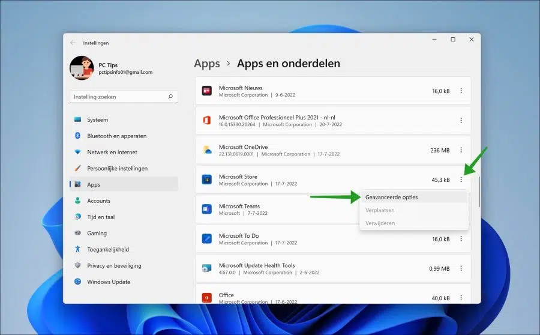Click the 45,3 kB size of Microsoft Store
The image size is (540, 335).
point(441,180)
